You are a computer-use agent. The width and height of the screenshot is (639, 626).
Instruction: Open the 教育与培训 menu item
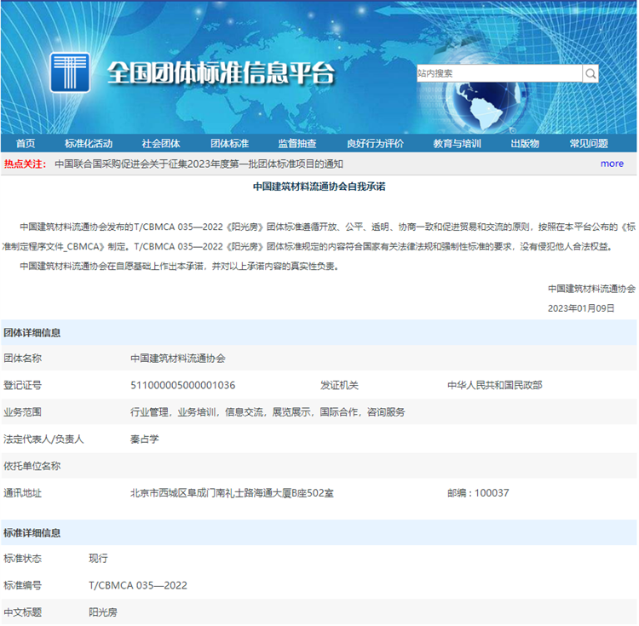point(457,143)
